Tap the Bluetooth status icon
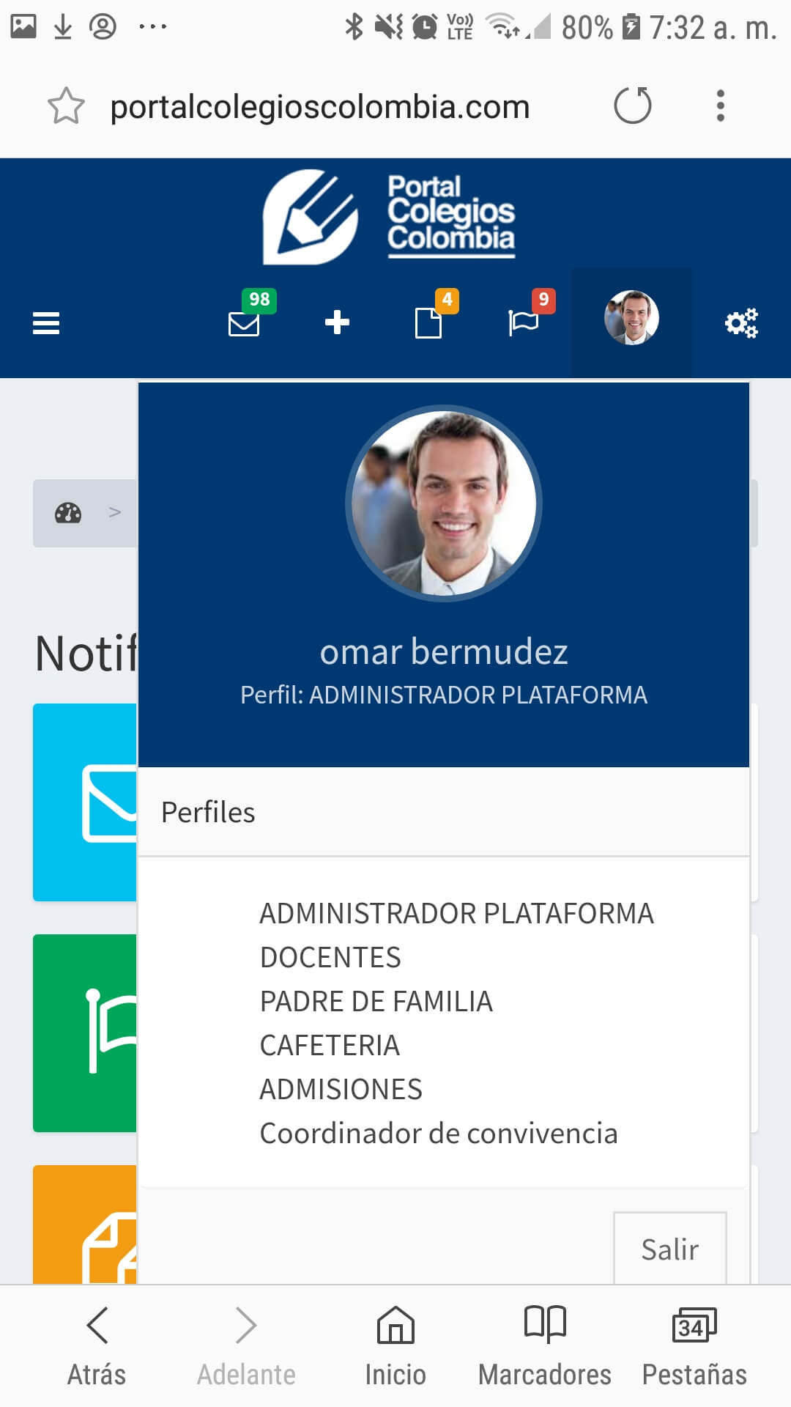The width and height of the screenshot is (791, 1407). [x=354, y=27]
